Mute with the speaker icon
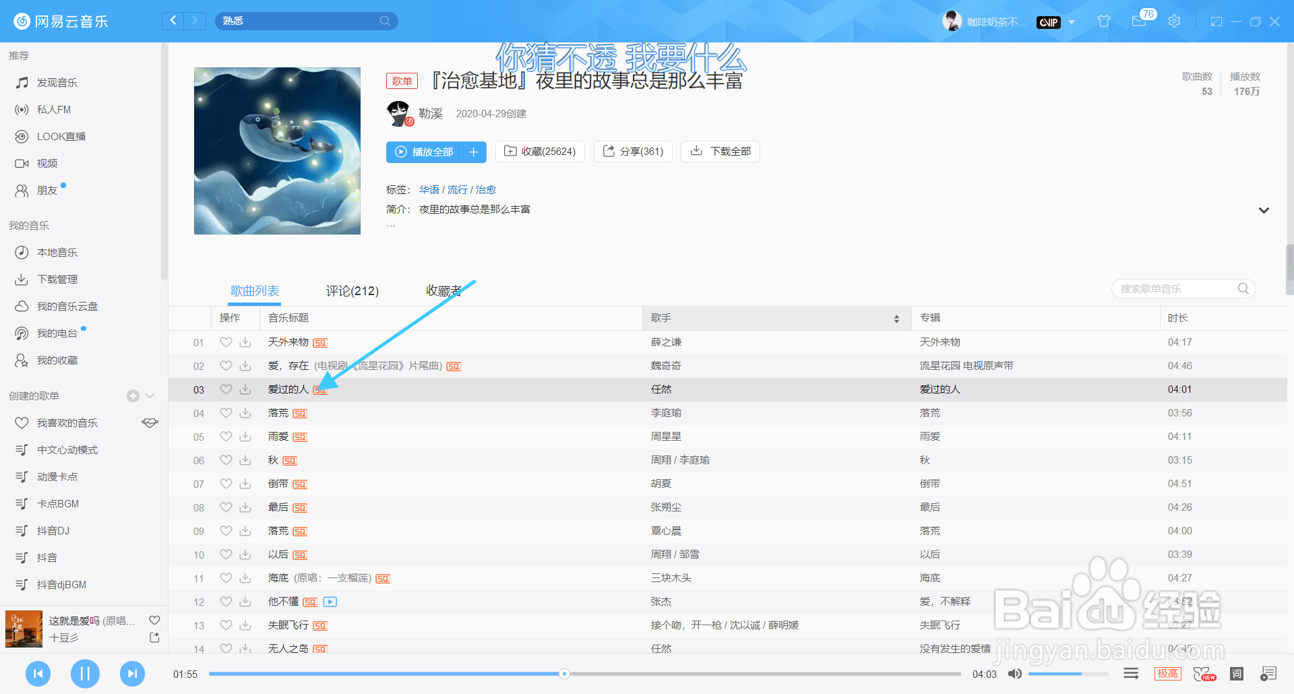 point(1014,674)
